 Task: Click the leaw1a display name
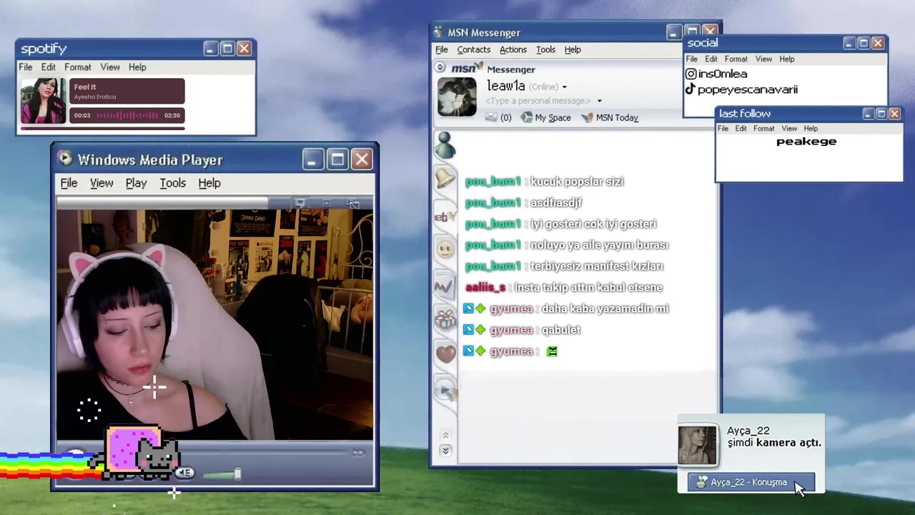[x=506, y=87]
